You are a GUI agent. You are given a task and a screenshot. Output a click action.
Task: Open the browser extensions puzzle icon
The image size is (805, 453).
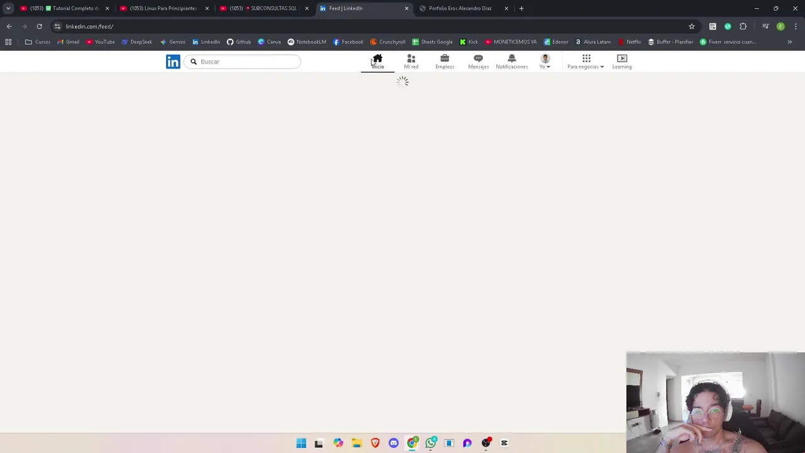pos(743,26)
